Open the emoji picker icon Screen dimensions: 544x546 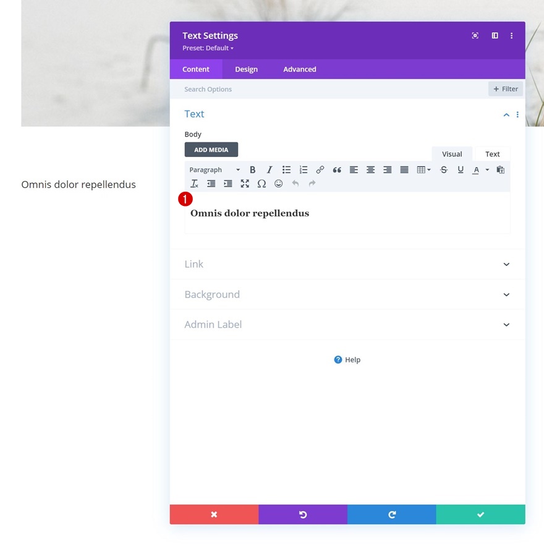point(278,184)
